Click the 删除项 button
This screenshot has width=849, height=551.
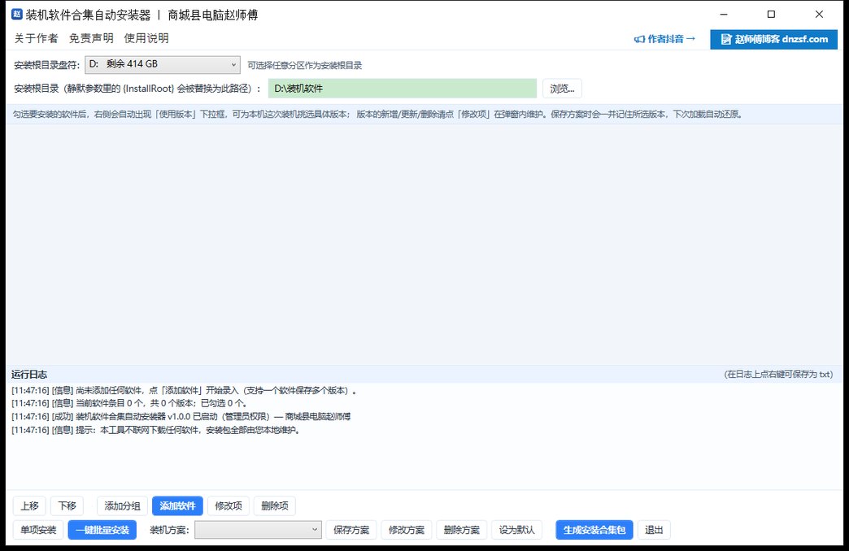click(275, 506)
